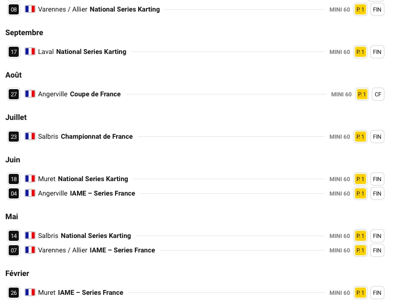Click the CF badge on the Coupe de France row
The height and width of the screenshot is (303, 394).
378,94
